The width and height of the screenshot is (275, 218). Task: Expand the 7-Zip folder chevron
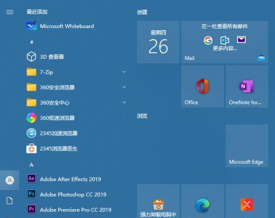click(124, 72)
